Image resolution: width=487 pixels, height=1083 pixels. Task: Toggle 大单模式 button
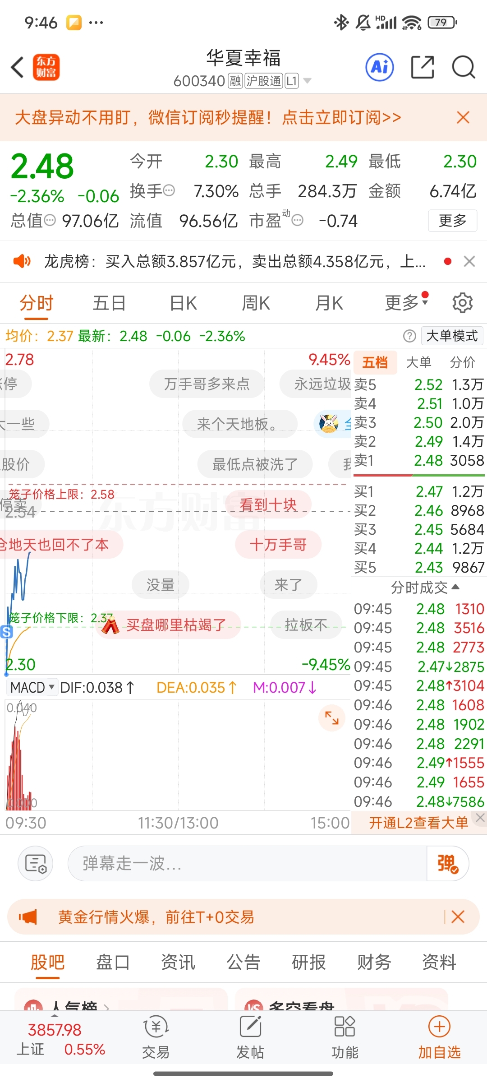(x=452, y=336)
